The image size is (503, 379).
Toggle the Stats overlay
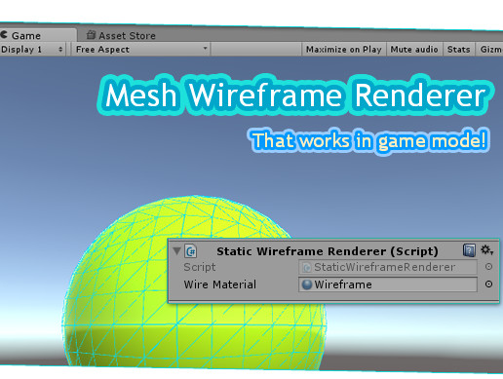tap(459, 50)
